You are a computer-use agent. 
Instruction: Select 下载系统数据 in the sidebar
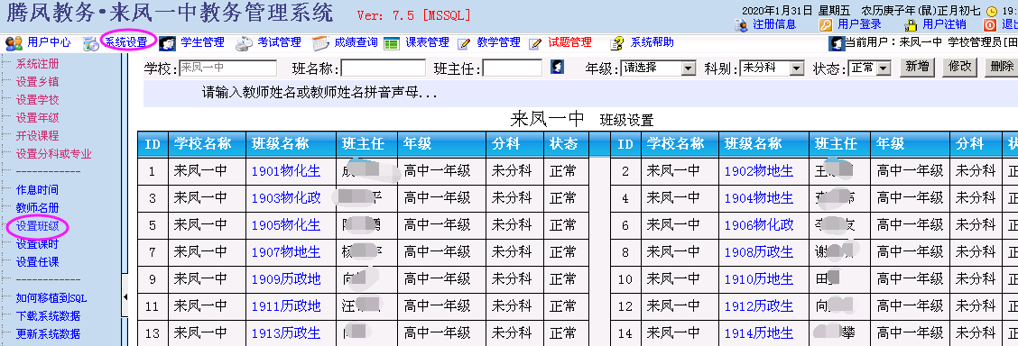(48, 316)
